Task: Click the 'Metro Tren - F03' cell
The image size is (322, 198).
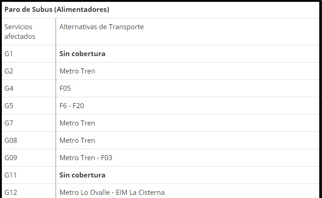Action: (86, 158)
